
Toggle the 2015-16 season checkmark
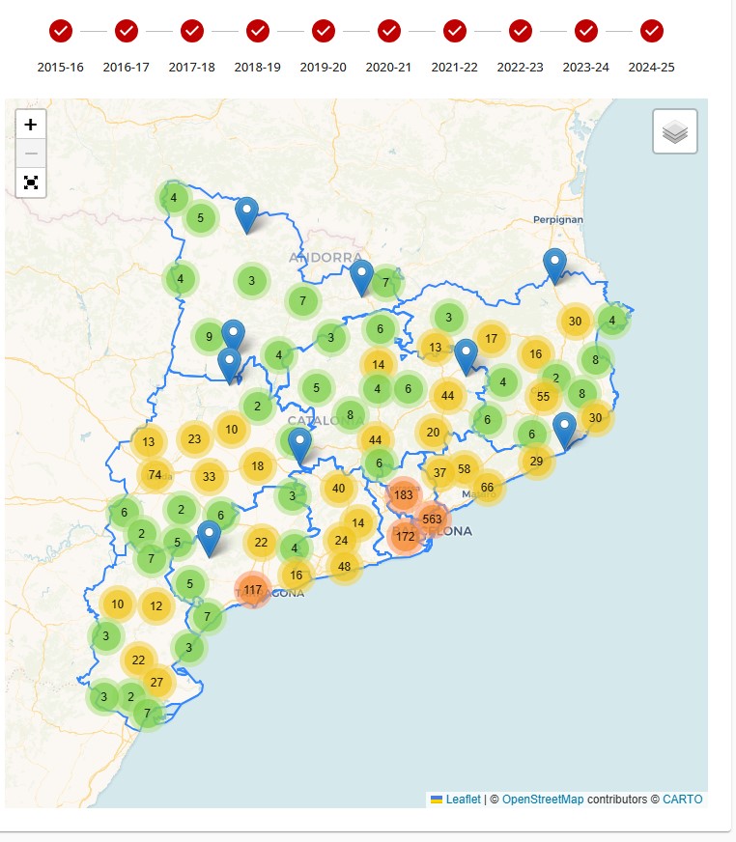coord(61,31)
